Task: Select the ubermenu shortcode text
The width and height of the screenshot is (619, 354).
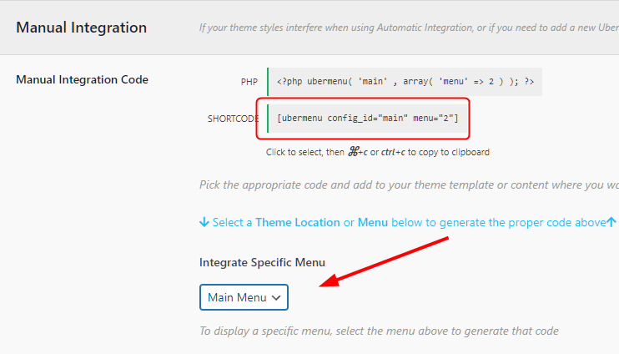Action: [368, 119]
